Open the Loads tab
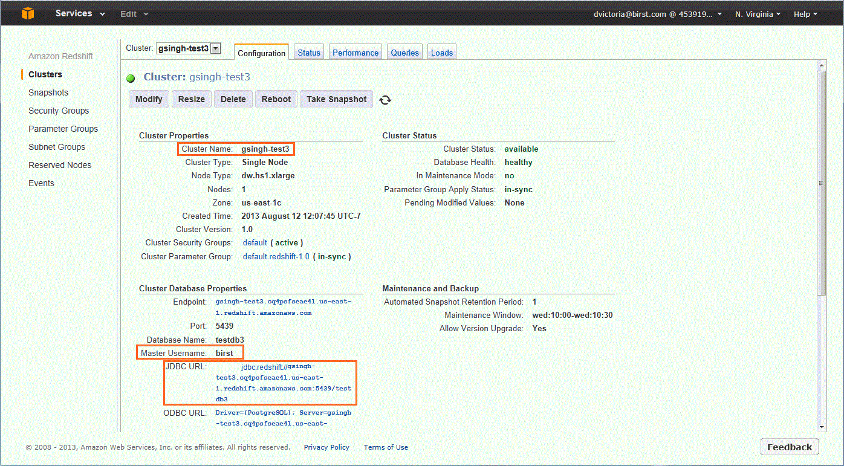Image resolution: width=844 pixels, height=466 pixels. click(x=442, y=53)
